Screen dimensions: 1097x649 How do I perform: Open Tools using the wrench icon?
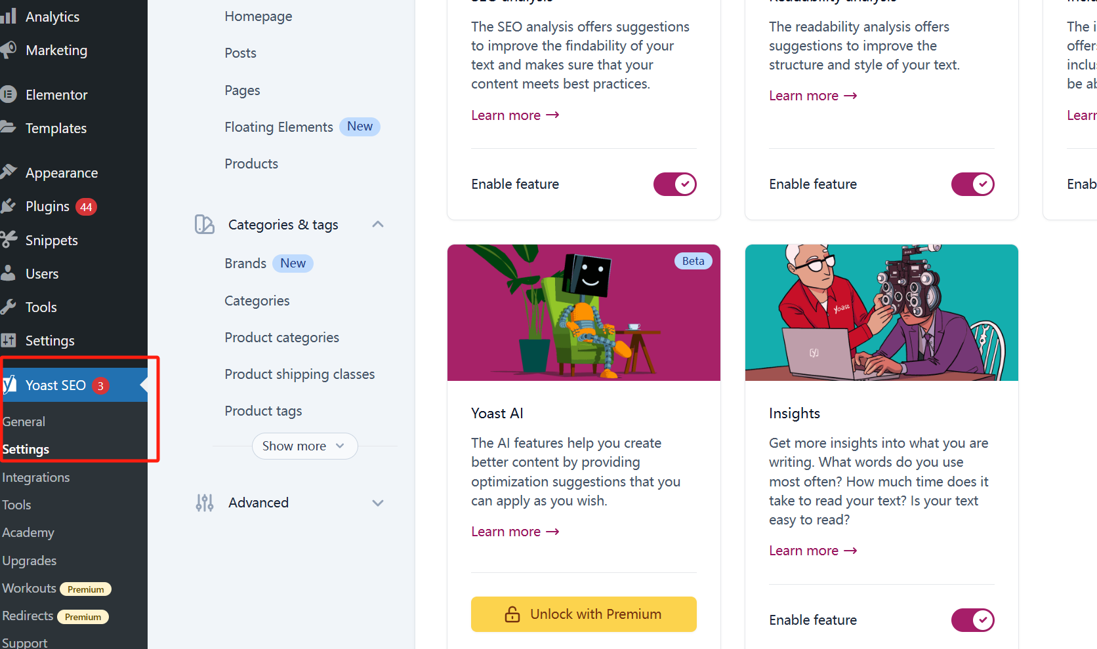tap(9, 306)
